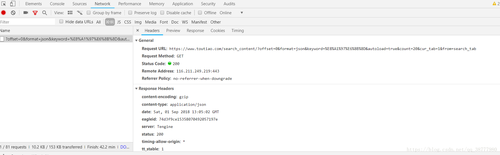Enable Preserve log checkbox
This screenshot has width=500, height=155.
pyautogui.click(x=130, y=13)
